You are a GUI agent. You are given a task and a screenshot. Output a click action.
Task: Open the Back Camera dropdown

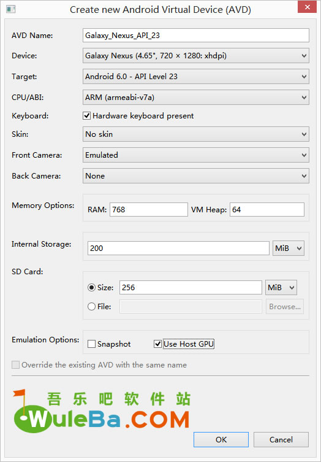[x=196, y=176]
